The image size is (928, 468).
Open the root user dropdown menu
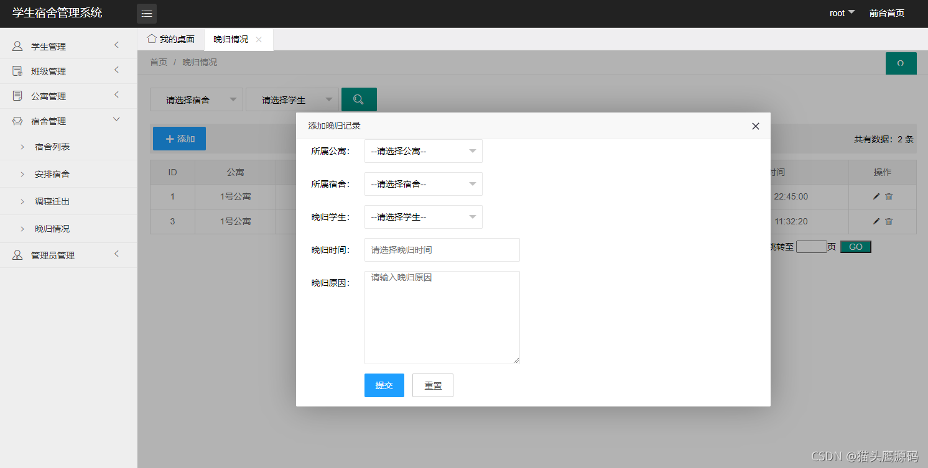pyautogui.click(x=842, y=13)
